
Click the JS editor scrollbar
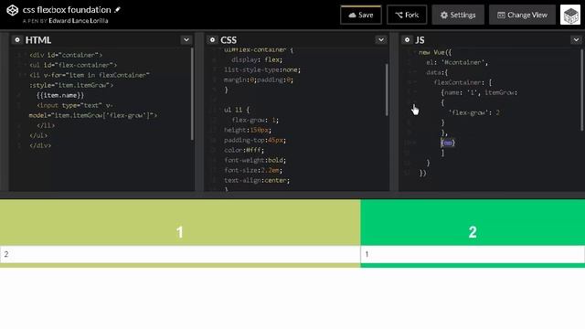581,90
